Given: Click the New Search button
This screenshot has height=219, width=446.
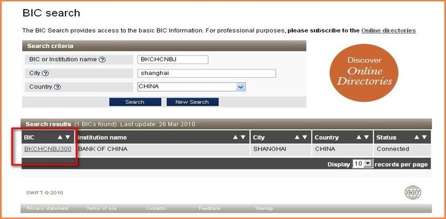Looking at the screenshot, I should (x=193, y=102).
